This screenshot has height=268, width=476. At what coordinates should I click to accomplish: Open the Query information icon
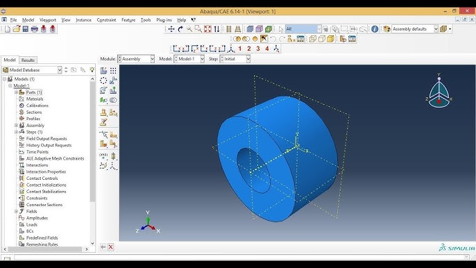[x=375, y=29]
